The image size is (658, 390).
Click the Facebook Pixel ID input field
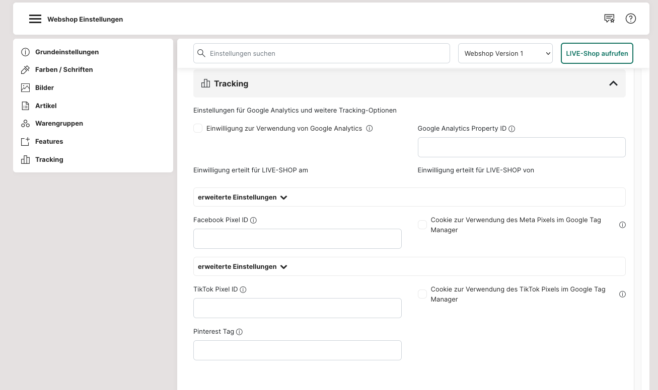(298, 239)
